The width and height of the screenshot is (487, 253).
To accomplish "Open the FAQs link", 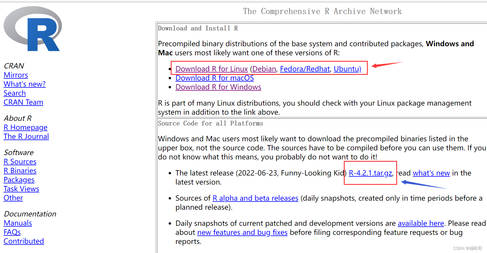I will [x=12, y=232].
